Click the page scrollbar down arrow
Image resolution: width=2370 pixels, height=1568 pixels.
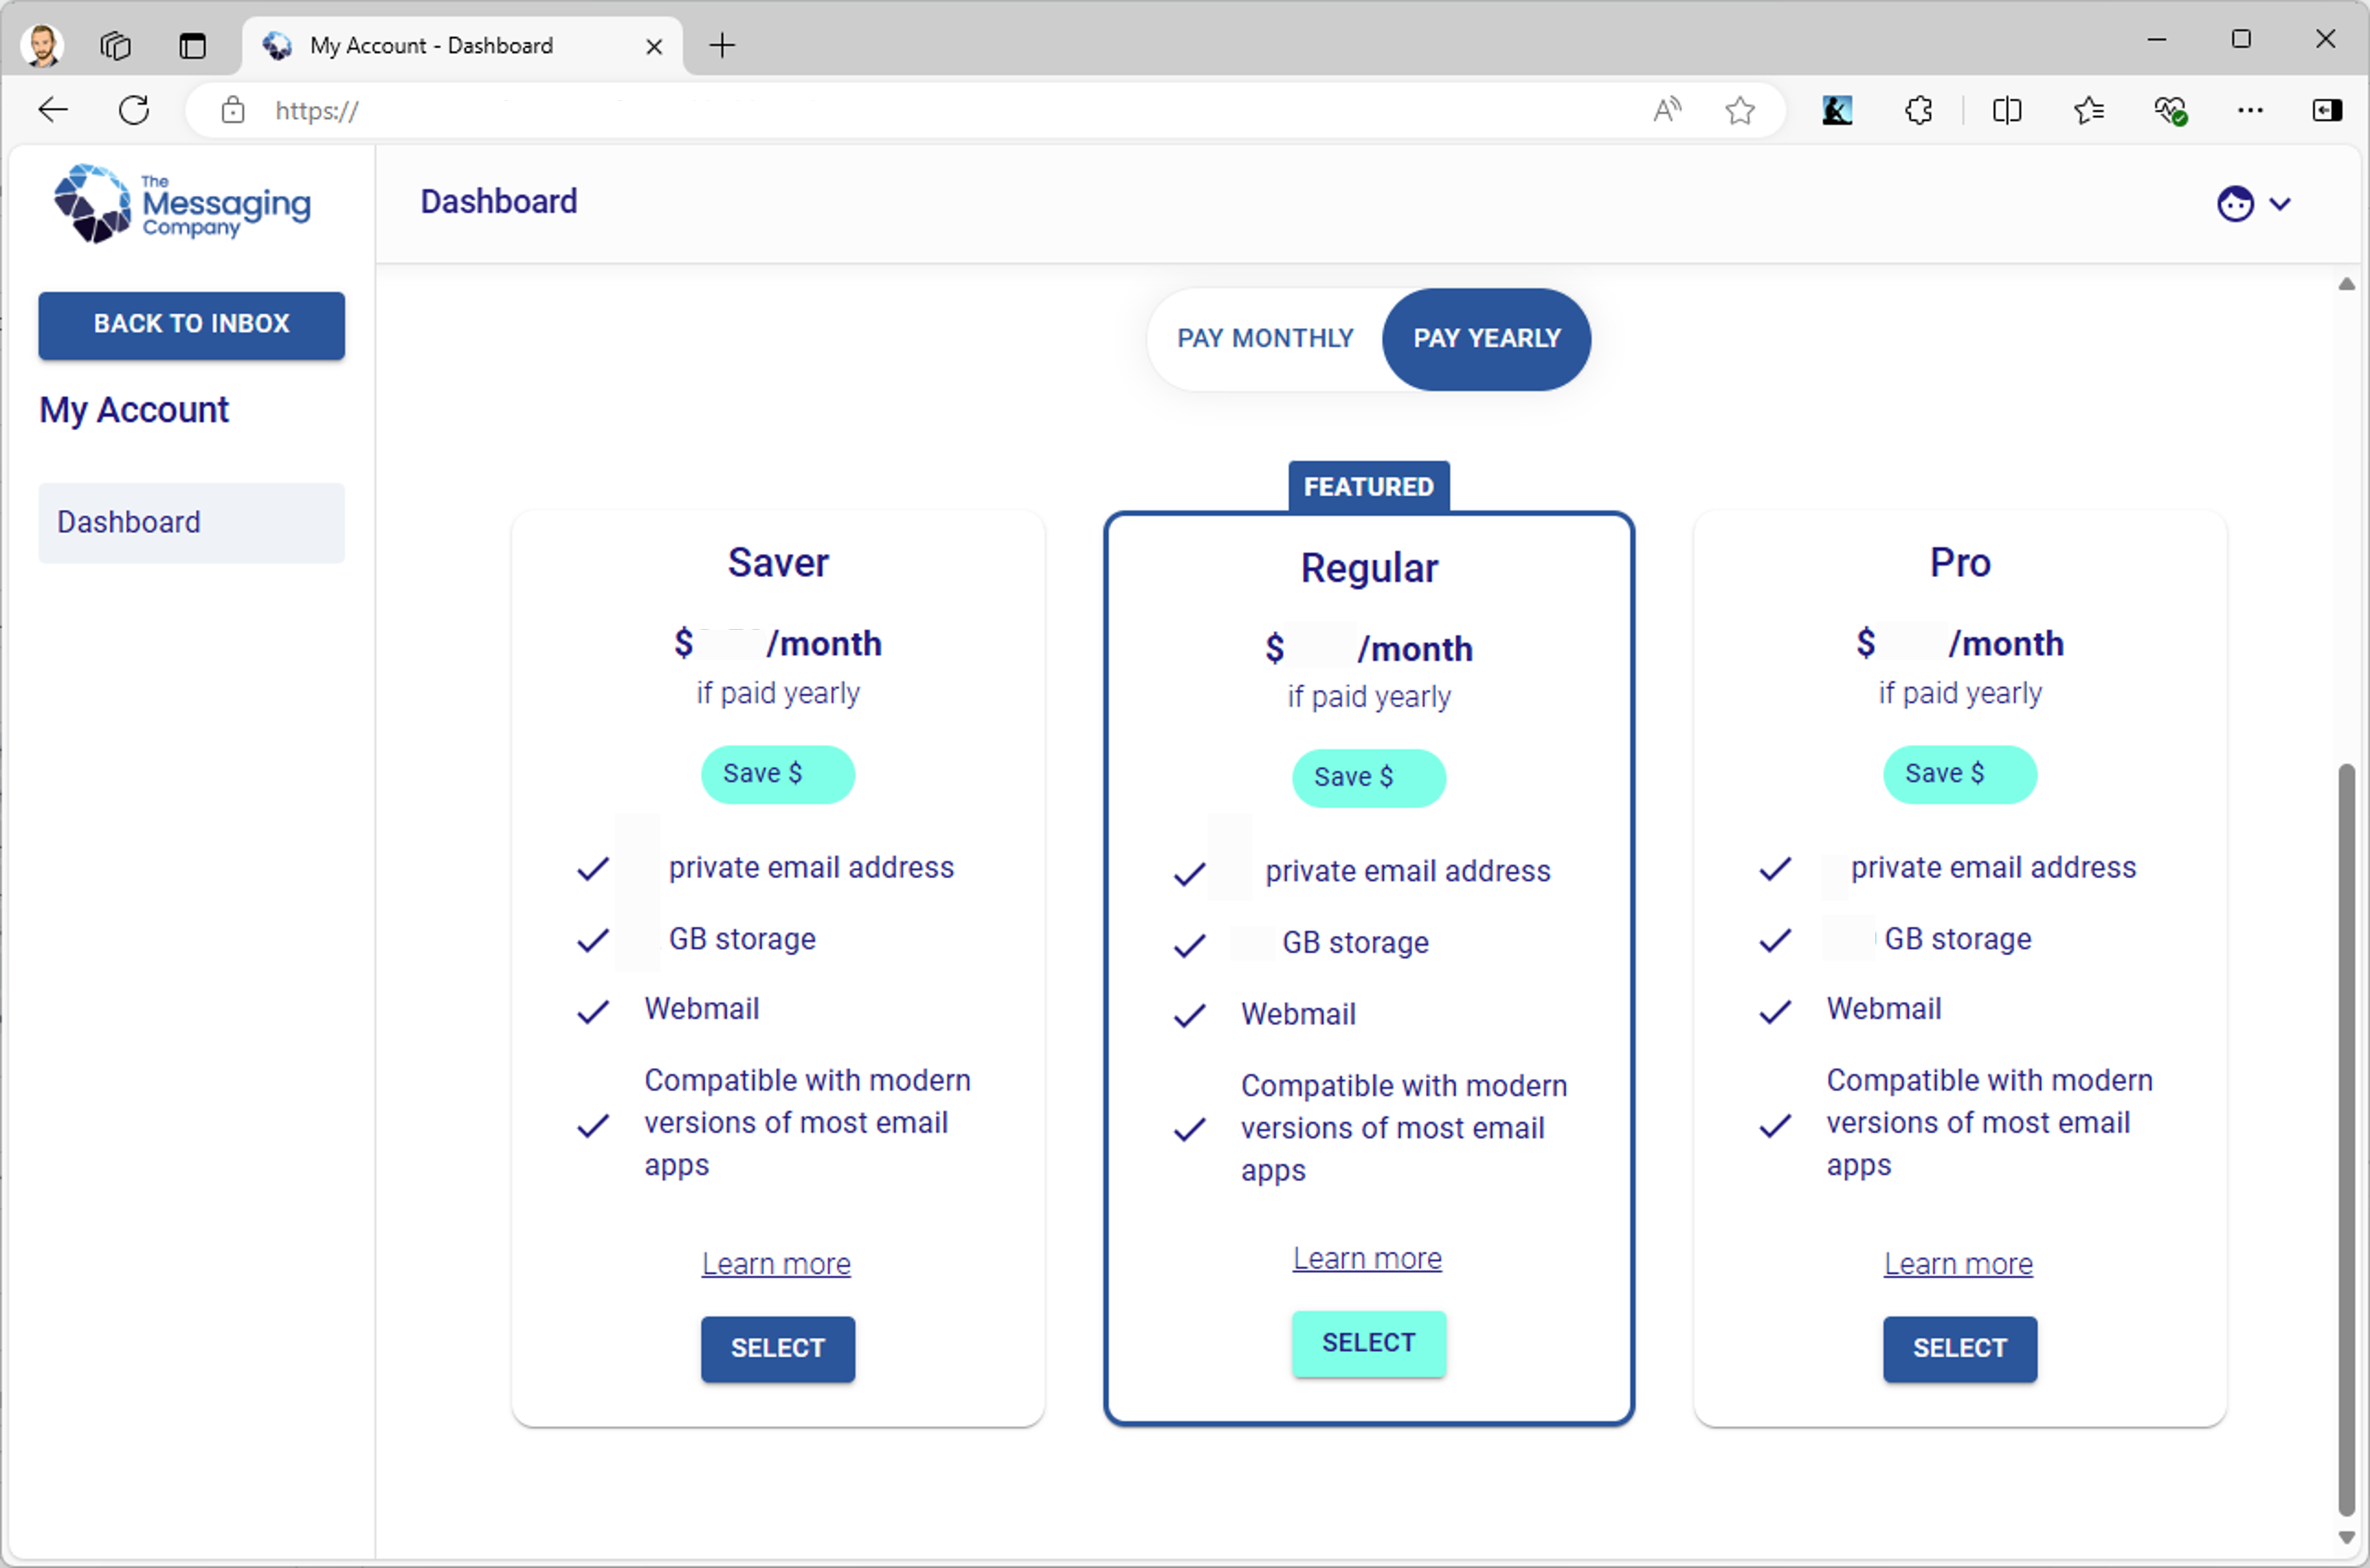pos(2346,1538)
